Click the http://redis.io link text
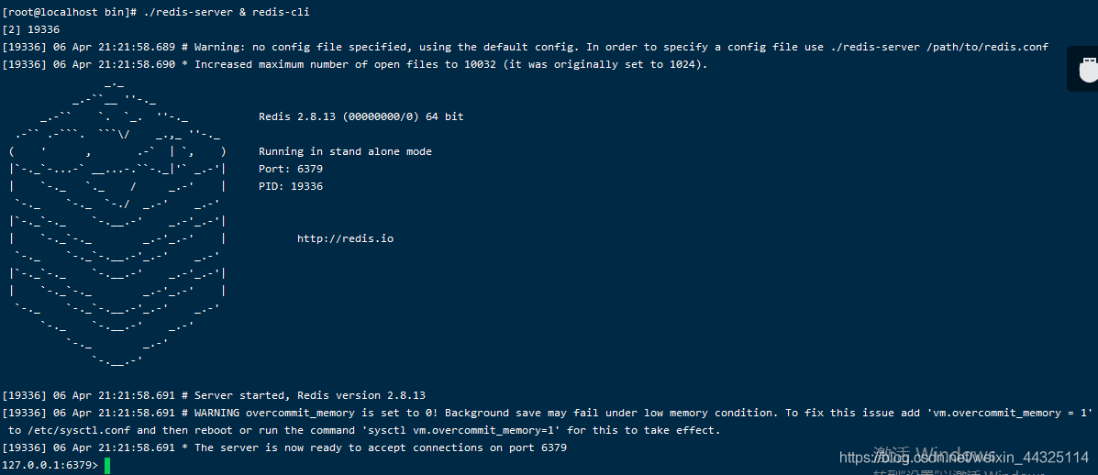This screenshot has width=1098, height=475. point(345,239)
